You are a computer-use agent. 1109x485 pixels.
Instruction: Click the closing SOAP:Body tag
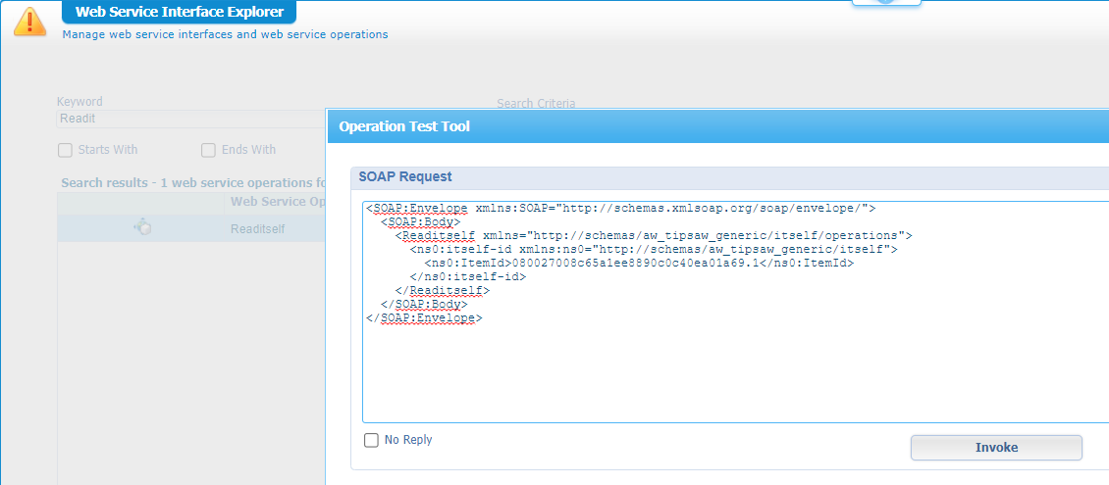(x=424, y=305)
